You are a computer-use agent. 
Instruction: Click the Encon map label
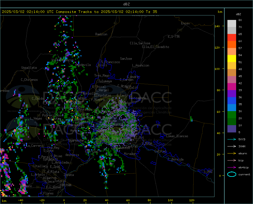tap(185, 23)
